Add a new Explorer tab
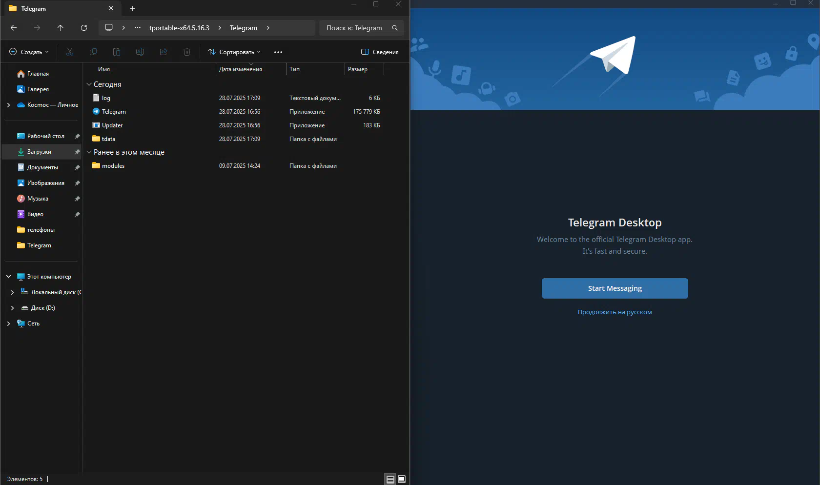The width and height of the screenshot is (820, 485). coord(132,8)
